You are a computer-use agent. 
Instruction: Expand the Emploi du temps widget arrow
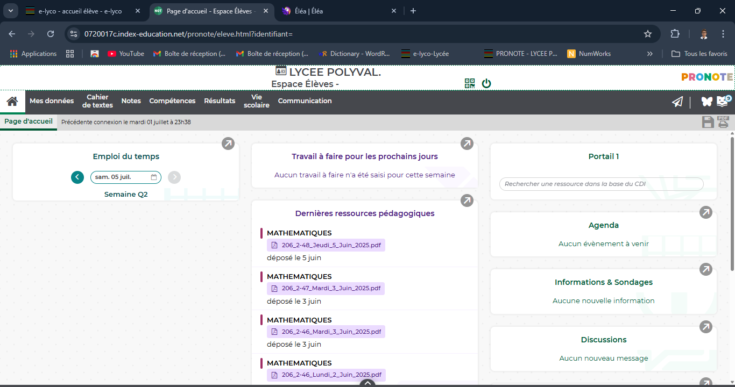click(x=228, y=144)
